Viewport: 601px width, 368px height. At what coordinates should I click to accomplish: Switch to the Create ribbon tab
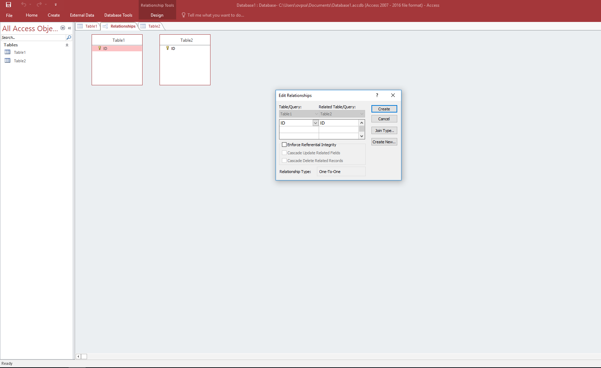coord(54,15)
